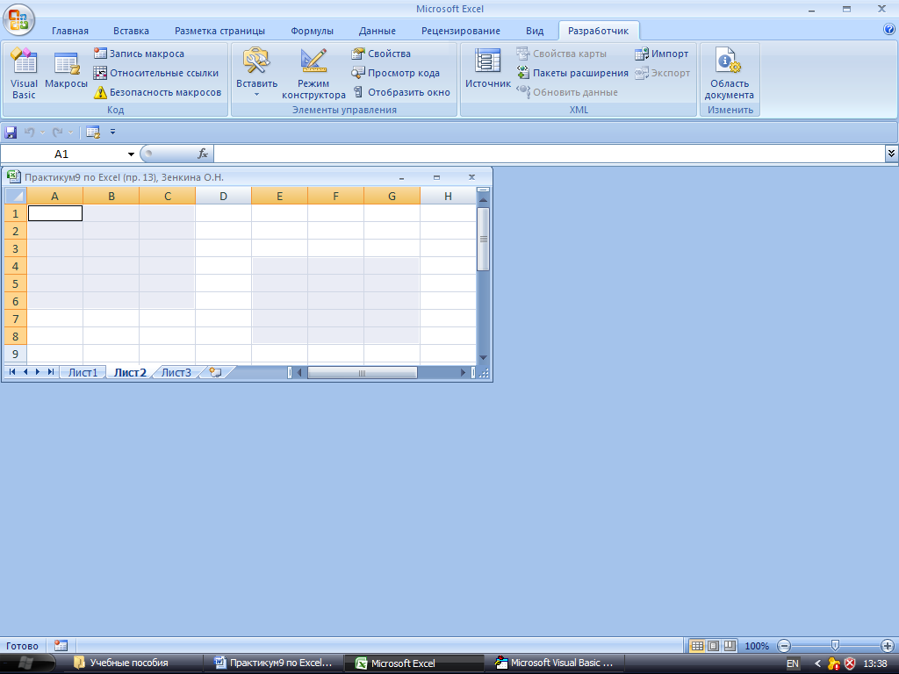899x674 pixels.
Task: Click the Insert Function fx button
Action: pos(203,154)
